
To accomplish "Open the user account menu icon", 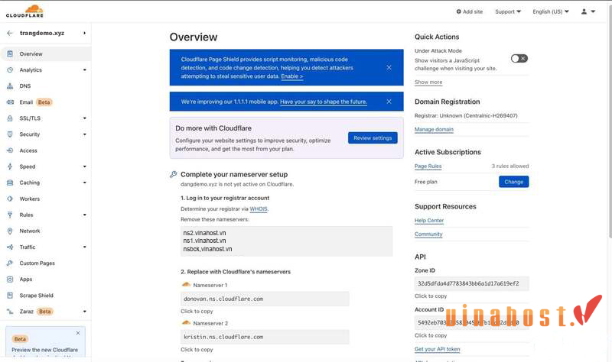I will tap(584, 11).
